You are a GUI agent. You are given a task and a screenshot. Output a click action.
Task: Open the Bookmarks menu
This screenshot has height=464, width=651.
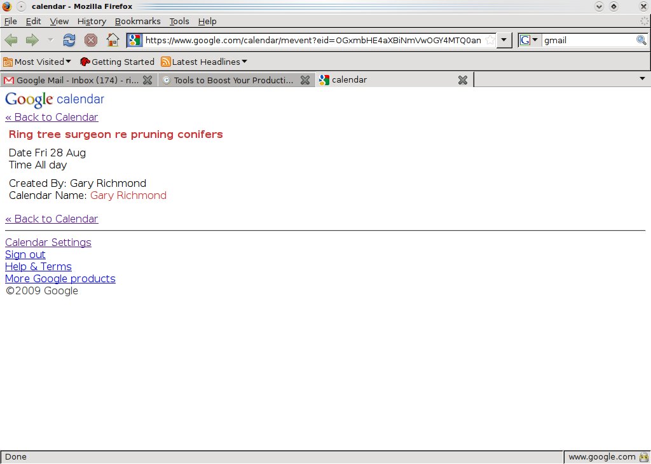click(x=137, y=21)
